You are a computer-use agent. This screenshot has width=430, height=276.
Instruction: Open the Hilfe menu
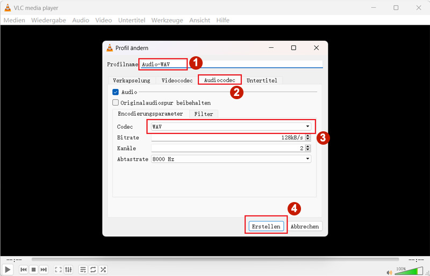click(x=223, y=20)
